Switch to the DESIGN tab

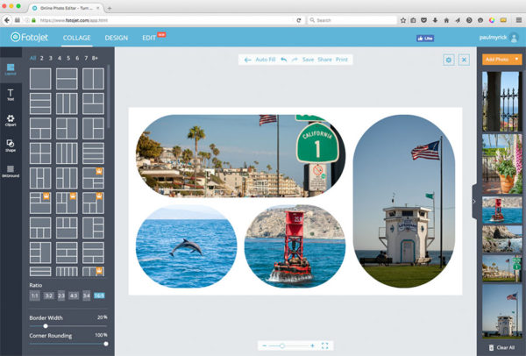(x=116, y=38)
